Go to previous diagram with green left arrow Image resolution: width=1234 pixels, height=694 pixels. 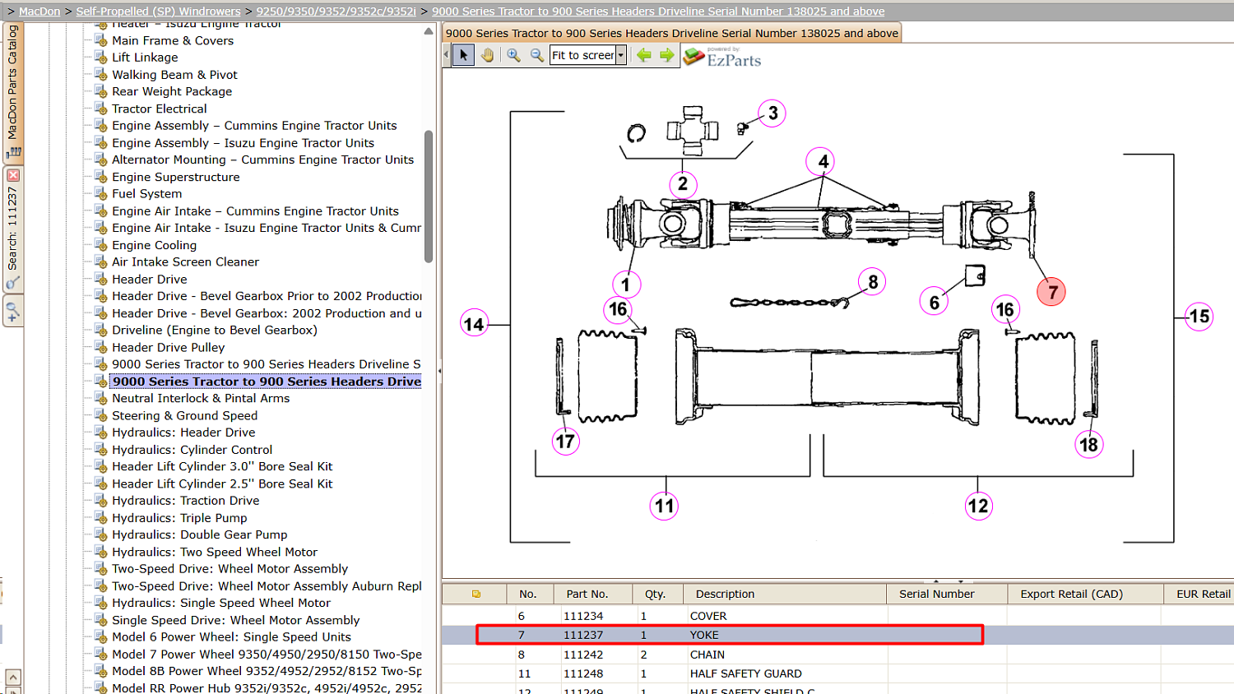(644, 55)
